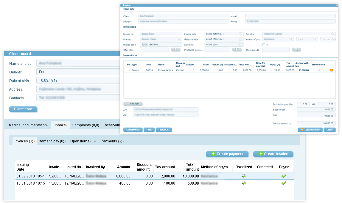Switch to the Payments (2) tab
The height and width of the screenshot is (203, 342).
pos(111,141)
